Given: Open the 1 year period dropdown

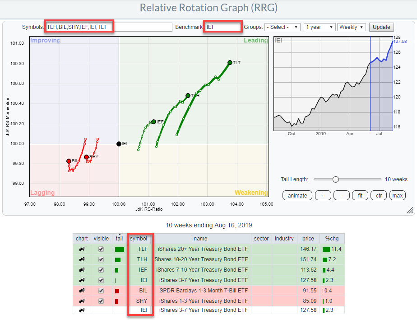Looking at the screenshot, I should [319, 27].
